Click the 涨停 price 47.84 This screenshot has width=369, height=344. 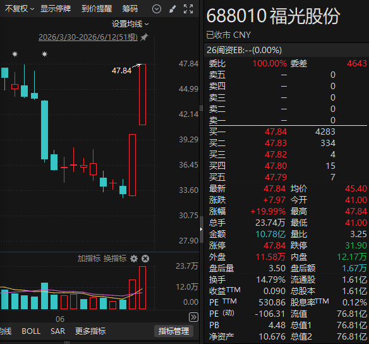pyautogui.click(x=274, y=245)
